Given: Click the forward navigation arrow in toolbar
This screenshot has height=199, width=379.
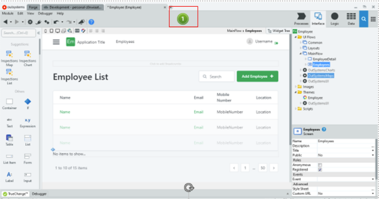Looking at the screenshot, I should coord(17,22).
